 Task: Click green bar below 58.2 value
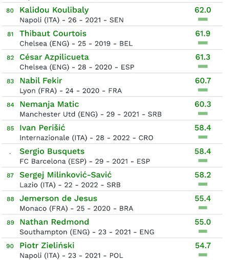point(203,184)
